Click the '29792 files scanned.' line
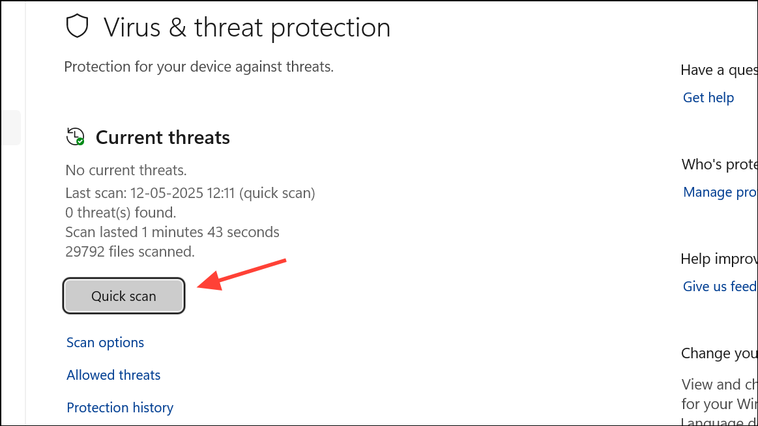 coord(130,251)
